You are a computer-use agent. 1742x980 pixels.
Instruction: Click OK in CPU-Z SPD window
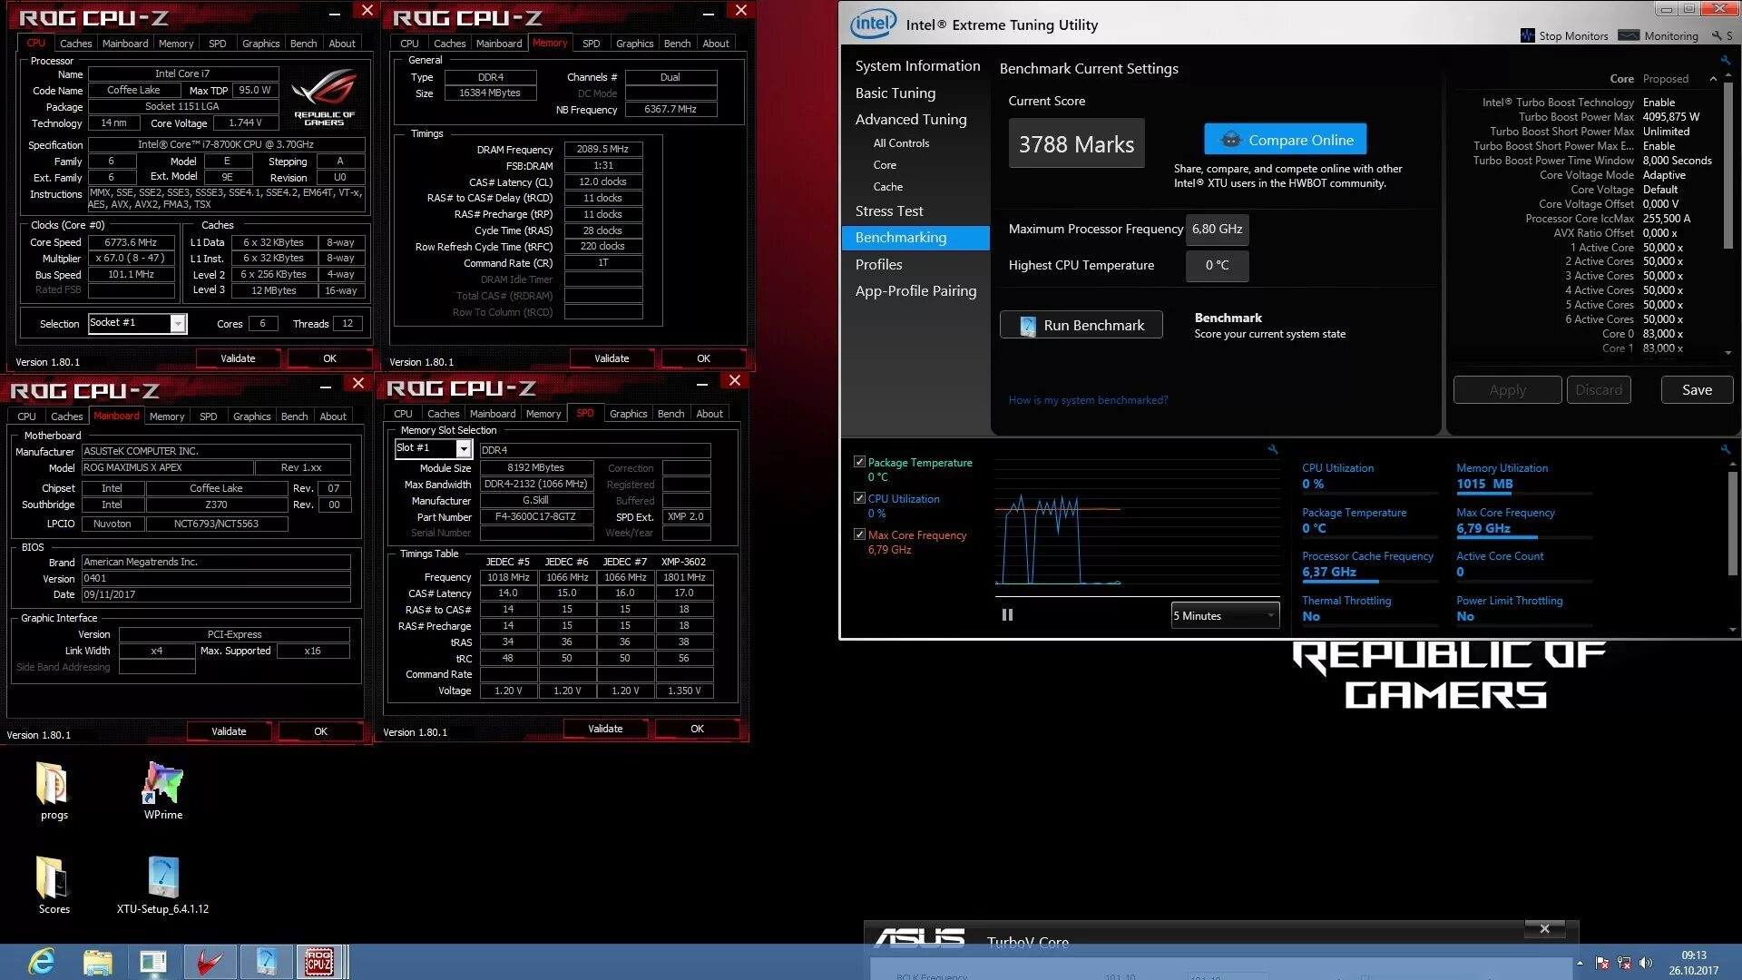click(x=697, y=729)
